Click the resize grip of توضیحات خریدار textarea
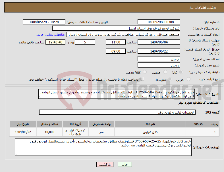Viewport: 224px width, 172px height. pyautogui.click(x=16, y=154)
